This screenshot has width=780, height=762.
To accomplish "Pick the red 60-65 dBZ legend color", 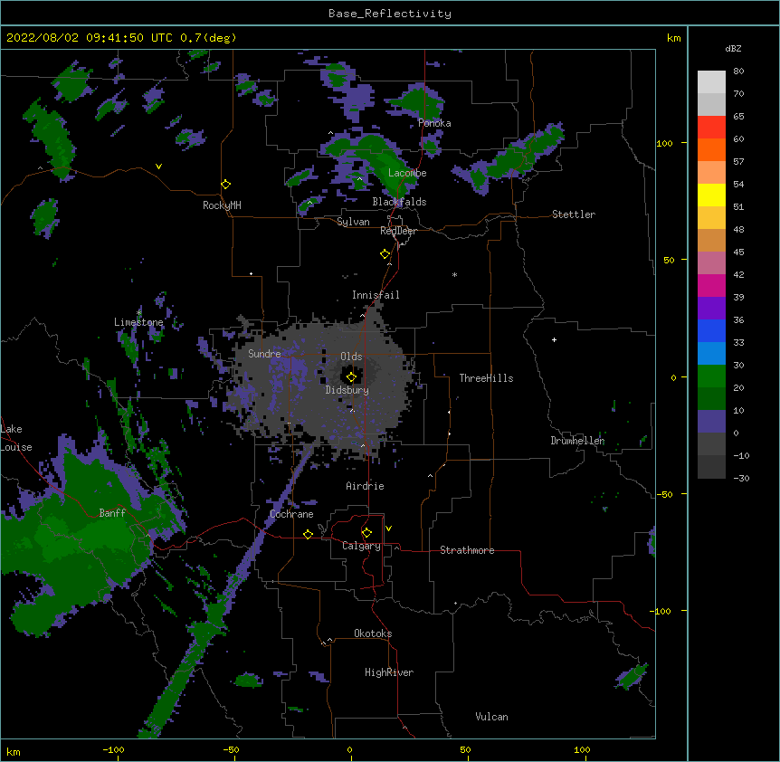I will tap(711, 128).
